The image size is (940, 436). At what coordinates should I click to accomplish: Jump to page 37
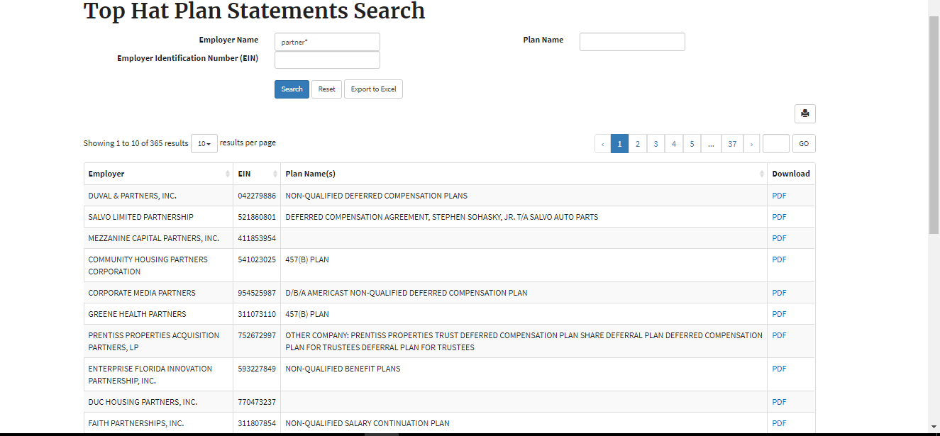(x=731, y=144)
